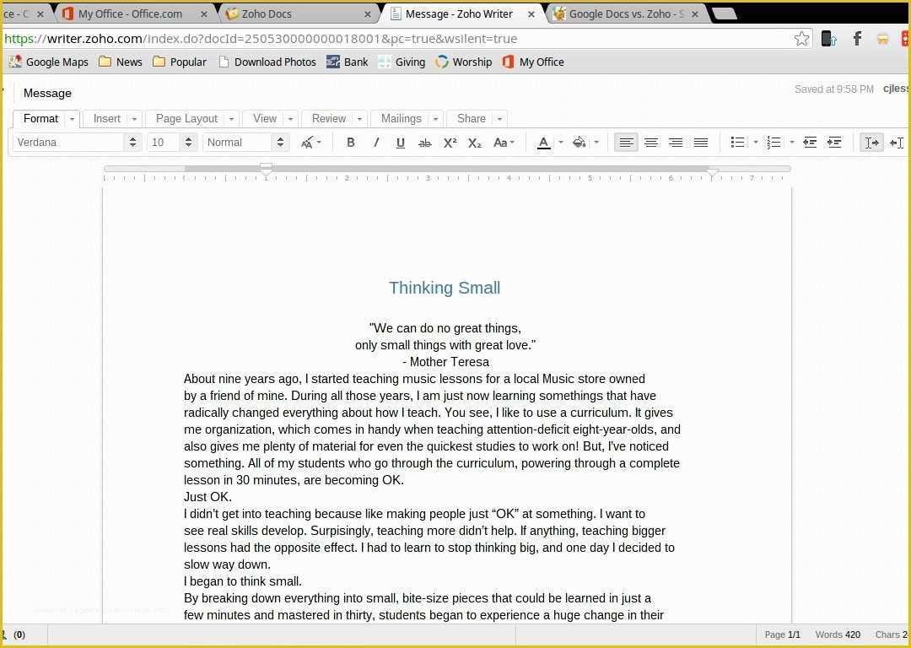Screen dimensions: 911x648
Task: Insert a numbered list
Action: tap(774, 143)
